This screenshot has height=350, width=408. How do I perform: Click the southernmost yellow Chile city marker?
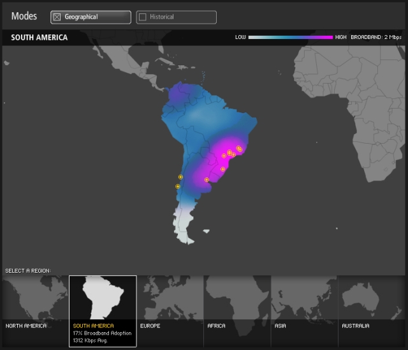tap(178, 186)
